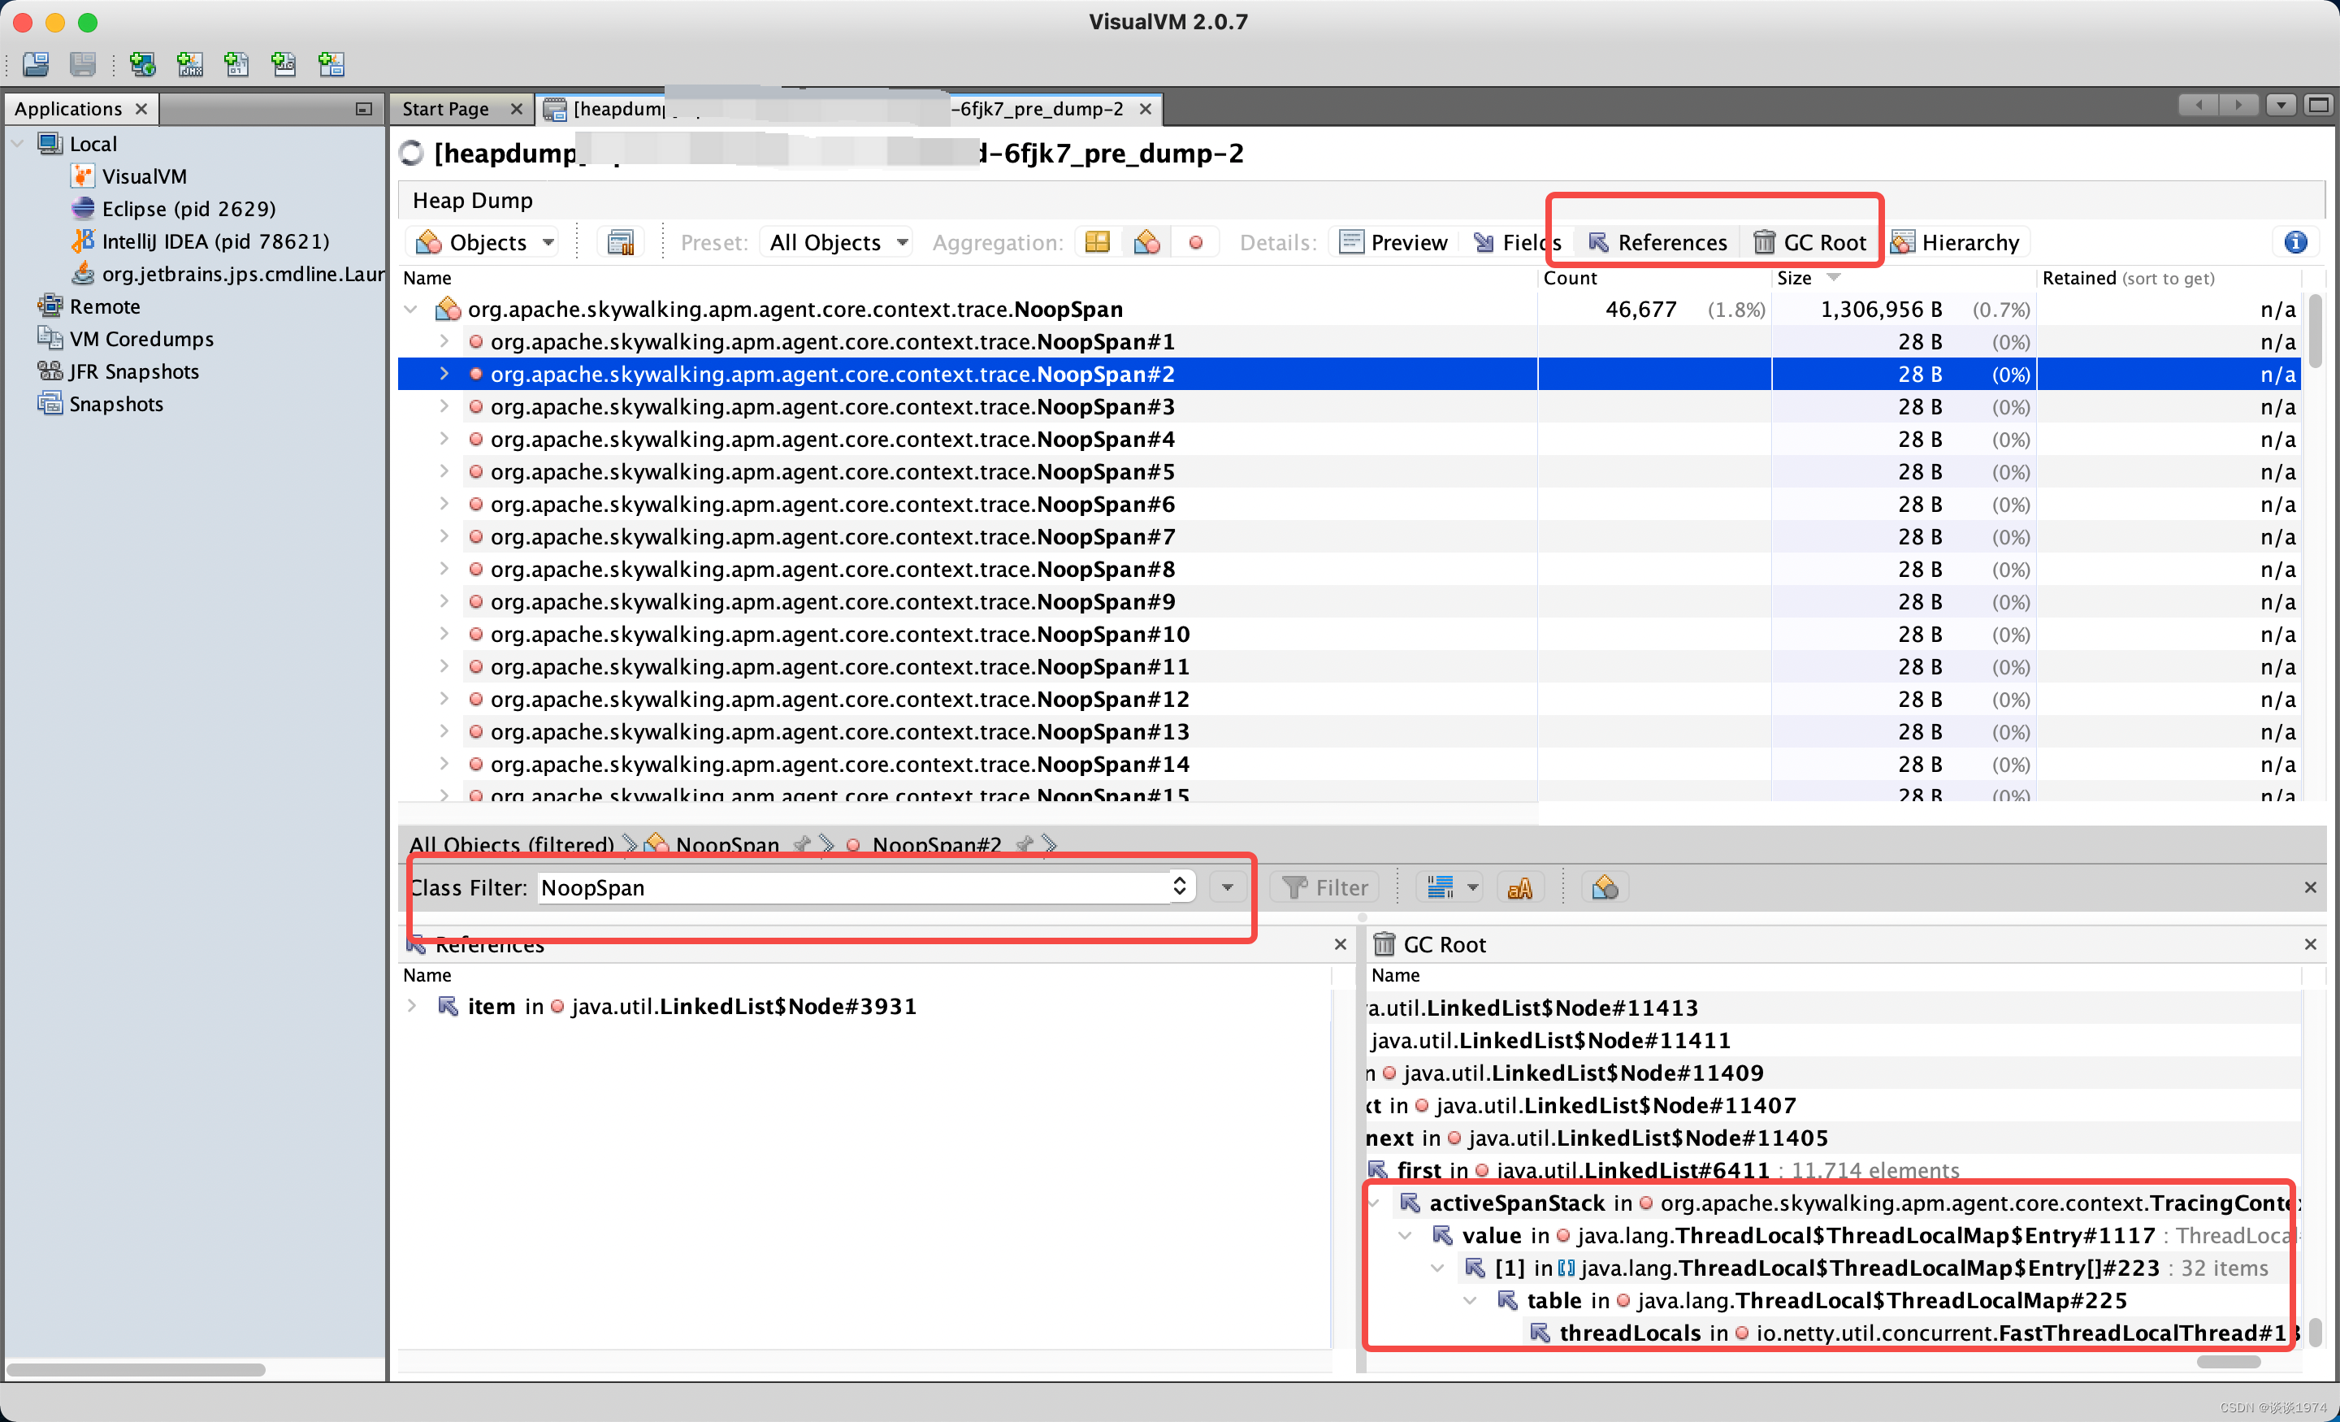
Task: Click the add JMX connection icon
Action: 190,64
